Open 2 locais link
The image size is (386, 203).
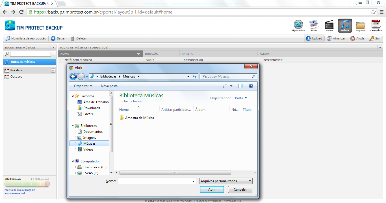pyautogui.click(x=136, y=101)
